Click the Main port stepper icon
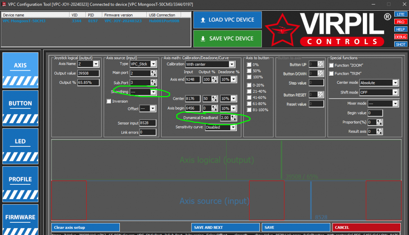The image size is (409, 235). pyautogui.click(x=153, y=73)
